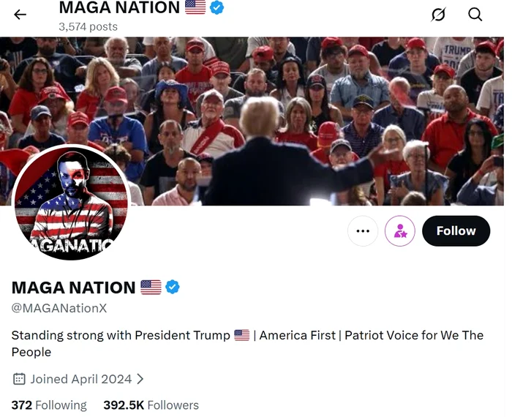Open the 392.5K Followers list

click(151, 405)
